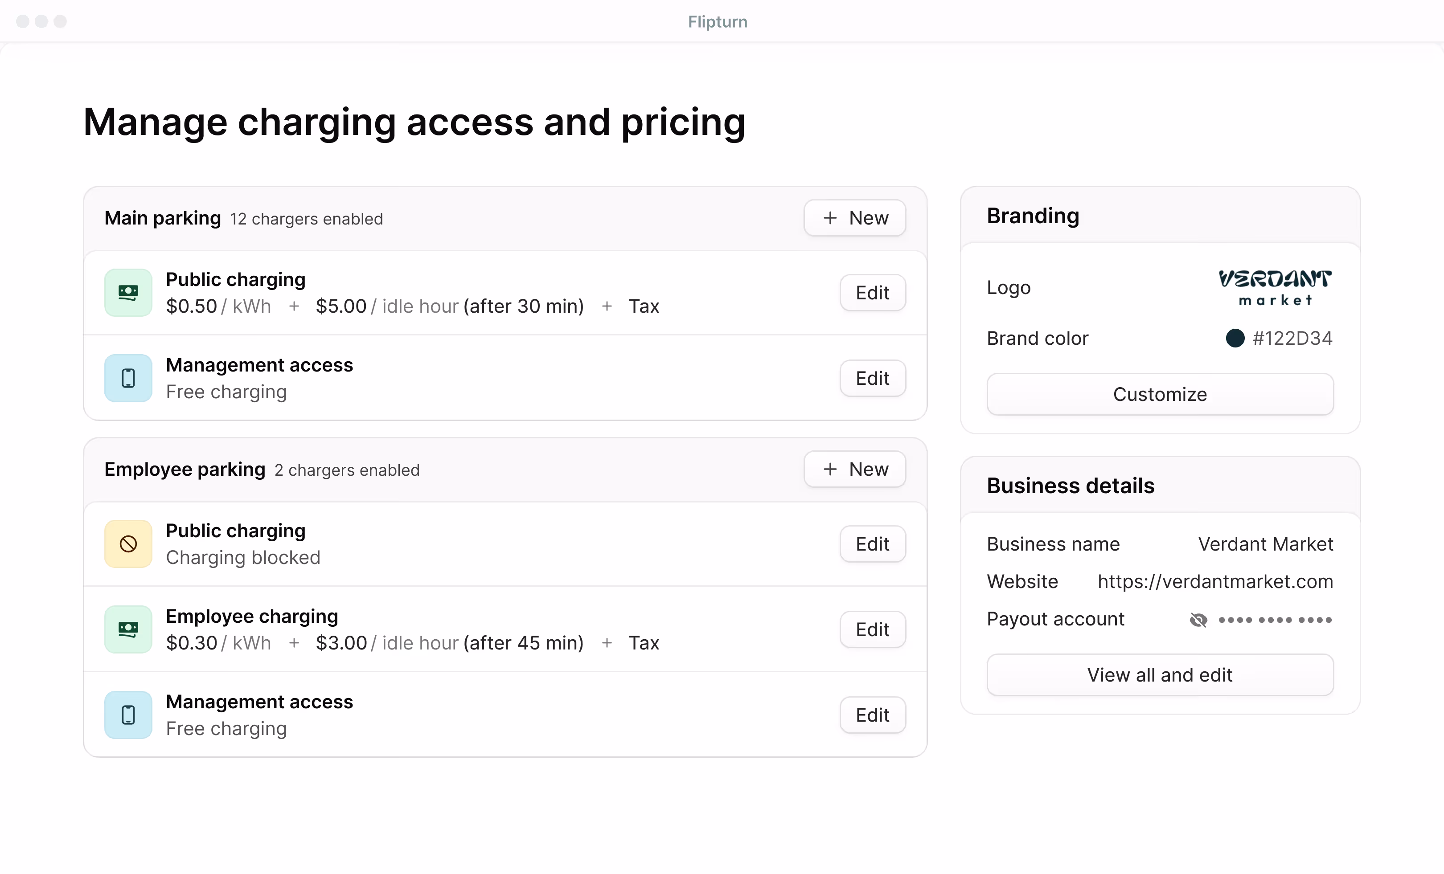
Task: Open the verdantmarket.com website link
Action: coord(1215,581)
